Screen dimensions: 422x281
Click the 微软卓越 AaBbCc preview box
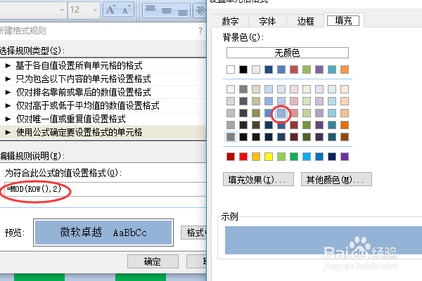click(x=103, y=233)
